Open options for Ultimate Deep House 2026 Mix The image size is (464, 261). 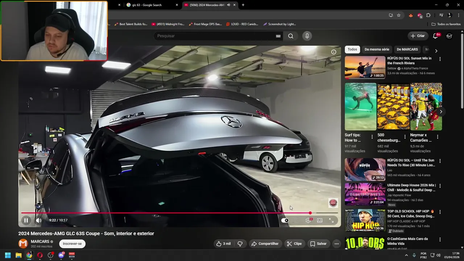tap(440, 186)
